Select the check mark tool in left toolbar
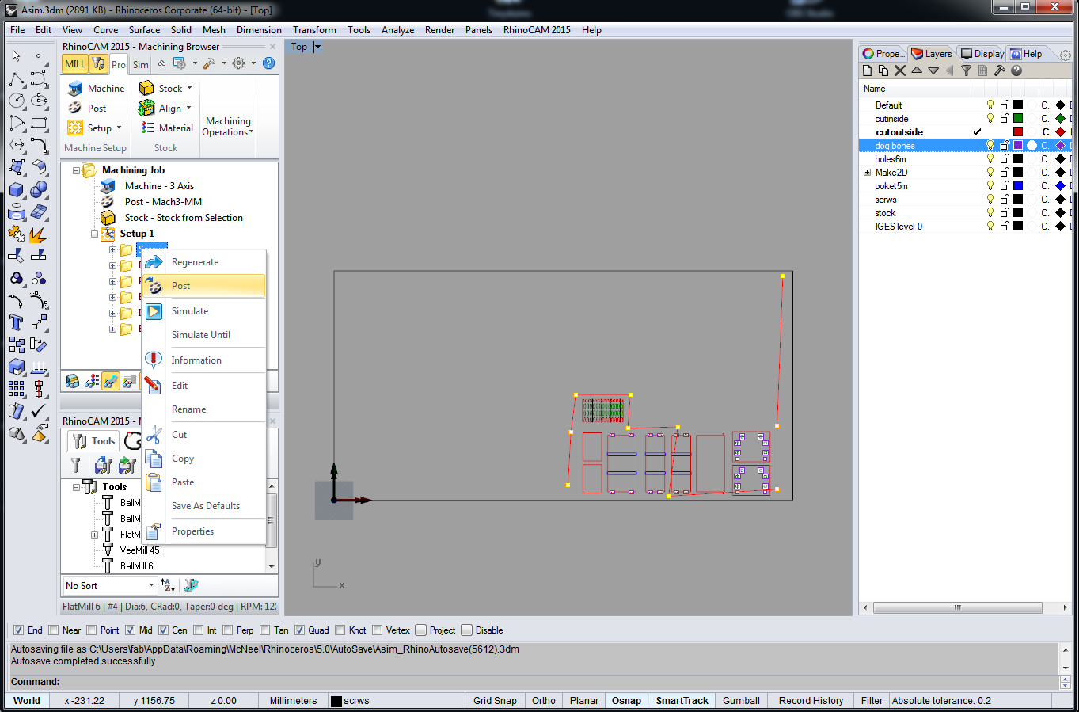 click(39, 411)
